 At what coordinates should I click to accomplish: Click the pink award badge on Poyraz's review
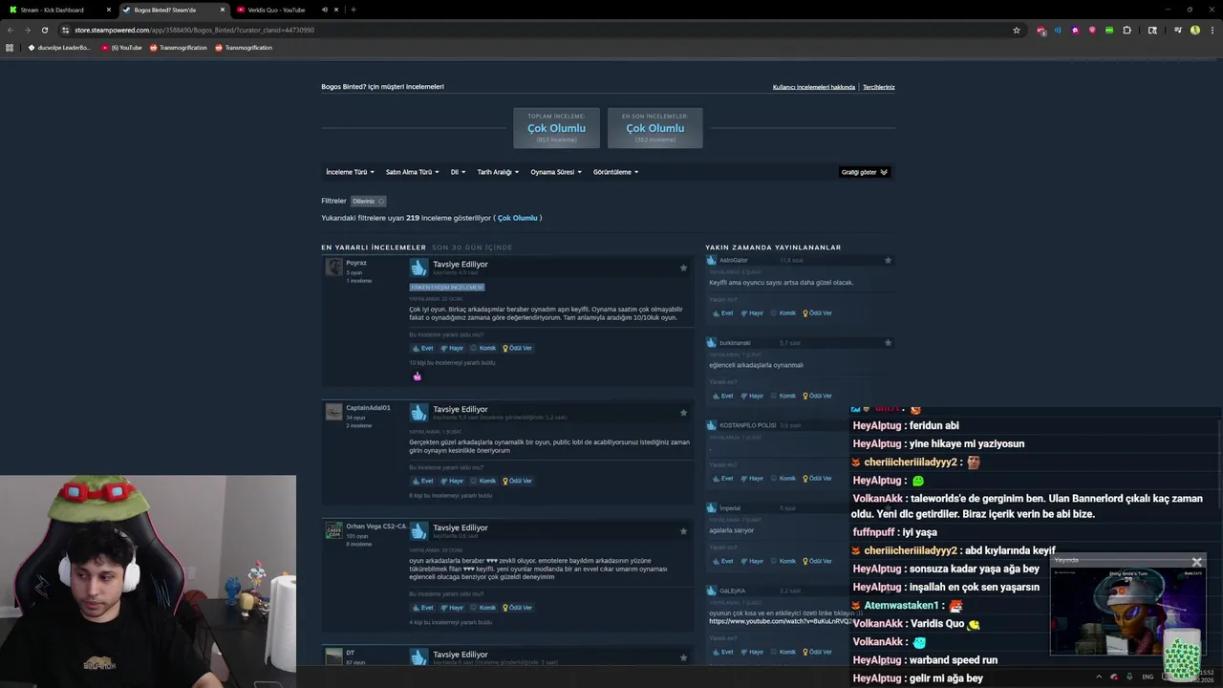[417, 376]
